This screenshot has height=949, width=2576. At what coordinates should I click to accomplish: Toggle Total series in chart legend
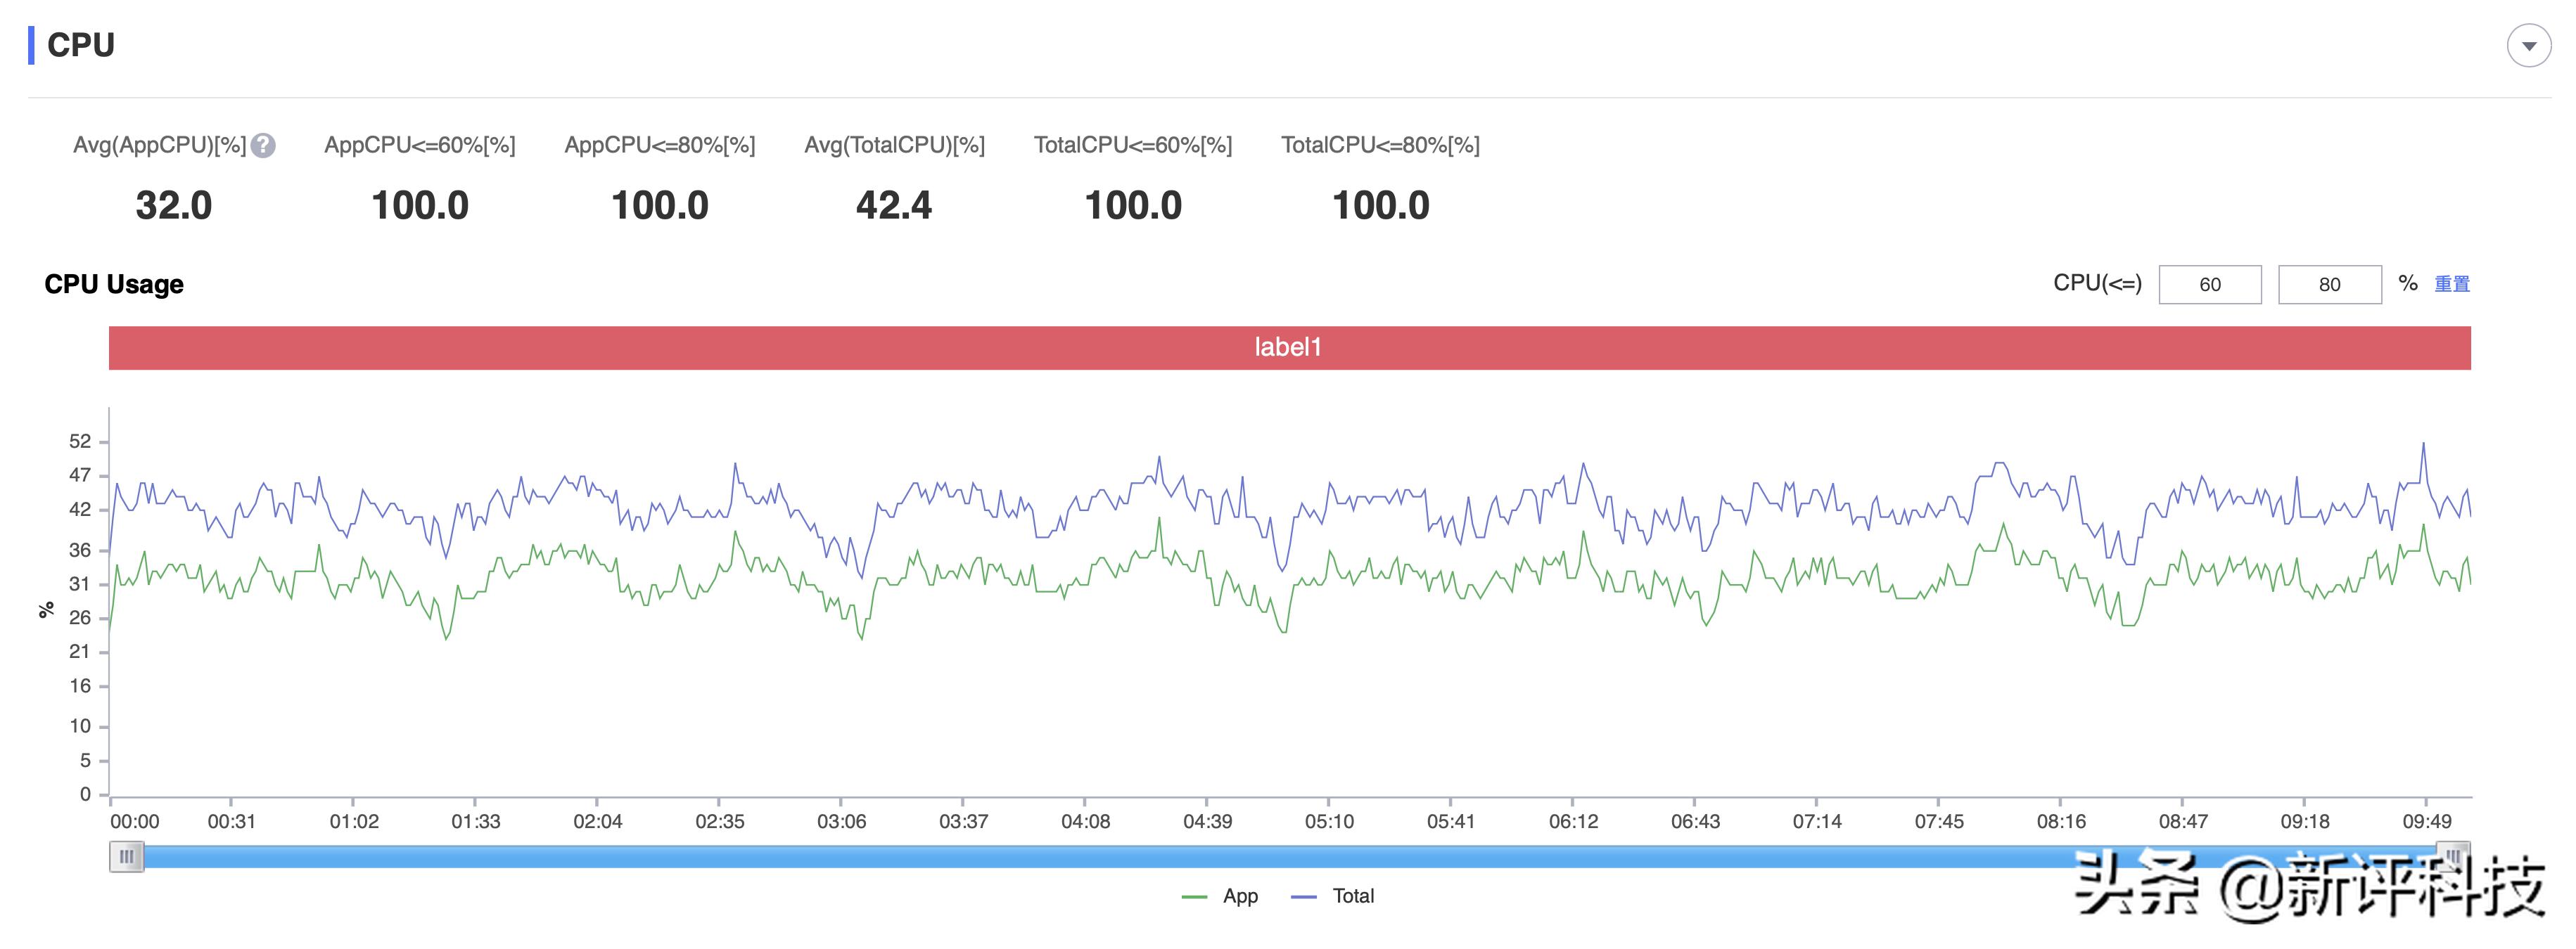[x=1352, y=896]
